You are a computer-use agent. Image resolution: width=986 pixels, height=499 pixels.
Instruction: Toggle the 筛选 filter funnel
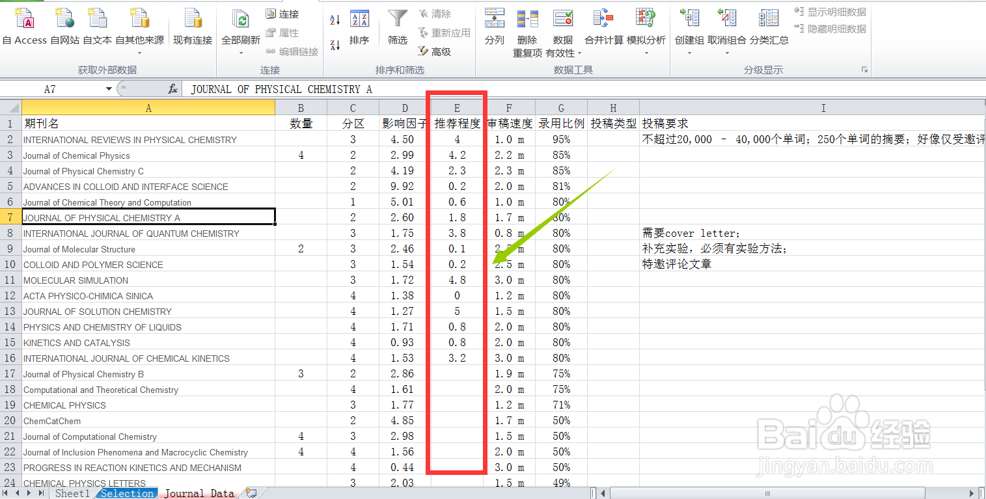click(398, 27)
